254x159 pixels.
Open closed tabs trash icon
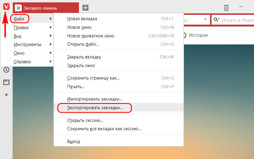pyautogui.click(x=226, y=8)
